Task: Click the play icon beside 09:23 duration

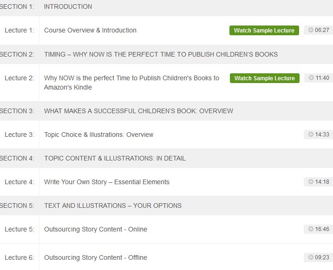Action: [311, 257]
